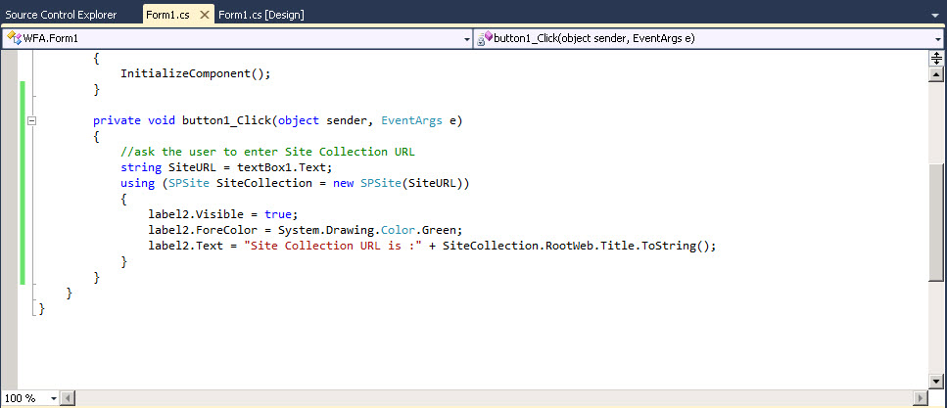The height and width of the screenshot is (408, 947).
Task: Click the button1_Click method icon
Action: (x=485, y=38)
